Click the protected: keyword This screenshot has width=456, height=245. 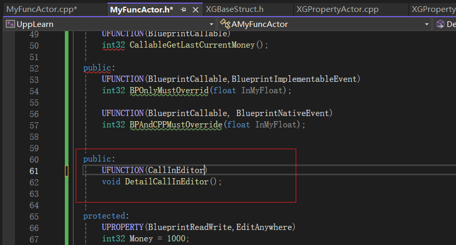click(x=106, y=216)
